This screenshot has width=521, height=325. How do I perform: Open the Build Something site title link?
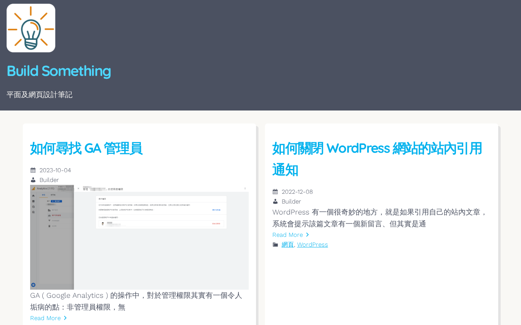[x=59, y=71]
